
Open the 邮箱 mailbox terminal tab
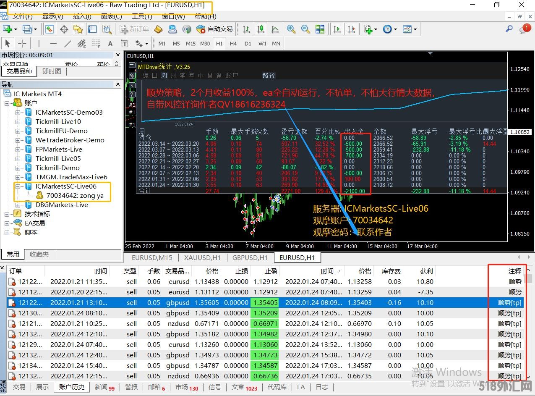point(157,387)
